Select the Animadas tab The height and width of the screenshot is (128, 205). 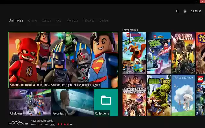point(16,20)
